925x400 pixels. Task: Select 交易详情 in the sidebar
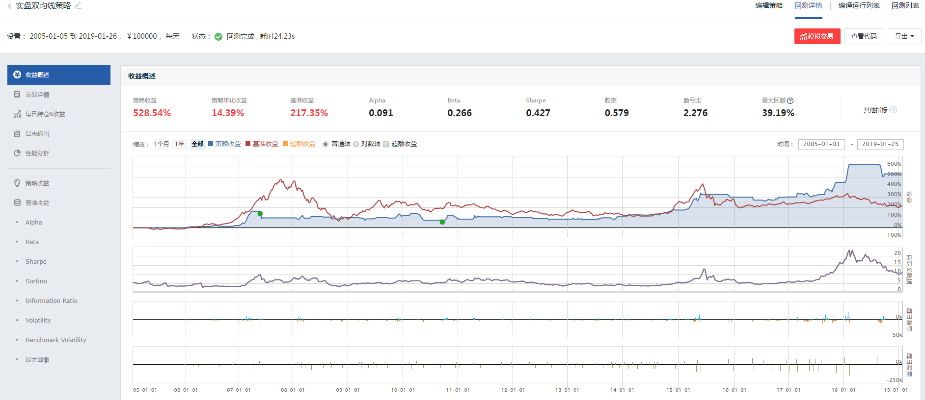coord(59,95)
